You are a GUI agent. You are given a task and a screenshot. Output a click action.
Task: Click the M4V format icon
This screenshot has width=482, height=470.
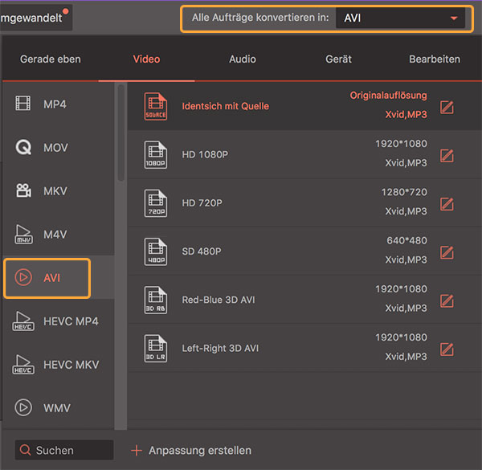23,235
